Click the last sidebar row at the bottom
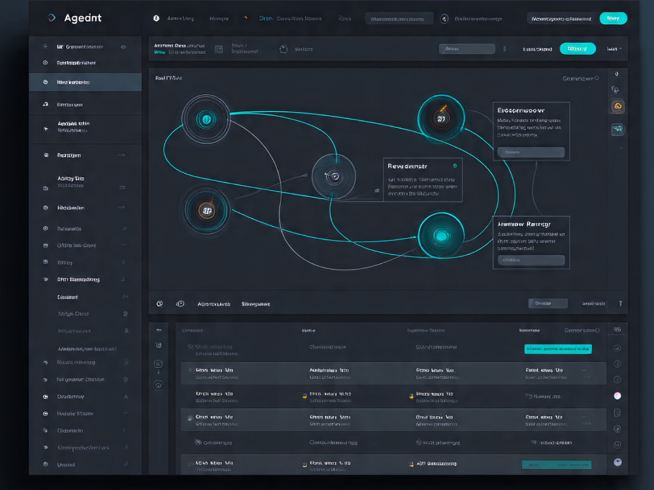 (85, 465)
